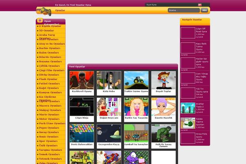Click the Rastgele Oyunlar panel header
This screenshot has width=246, height=164.
tap(195, 21)
